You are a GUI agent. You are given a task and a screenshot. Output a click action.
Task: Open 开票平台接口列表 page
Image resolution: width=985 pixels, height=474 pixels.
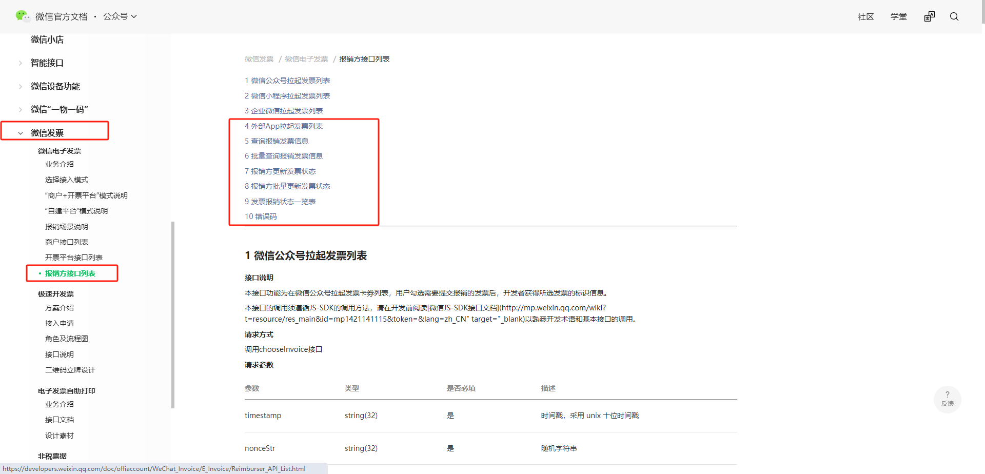[x=74, y=258]
